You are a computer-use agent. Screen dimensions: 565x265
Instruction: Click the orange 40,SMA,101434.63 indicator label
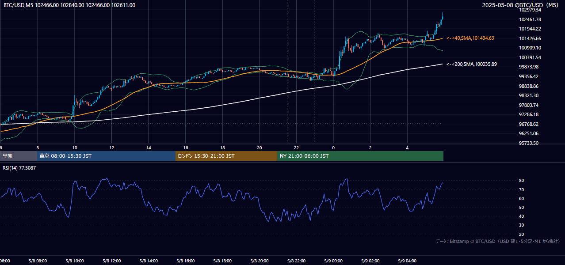[x=470, y=38]
